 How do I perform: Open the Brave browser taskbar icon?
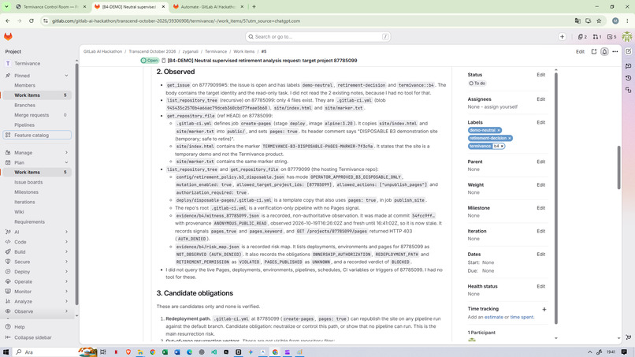tap(128, 352)
